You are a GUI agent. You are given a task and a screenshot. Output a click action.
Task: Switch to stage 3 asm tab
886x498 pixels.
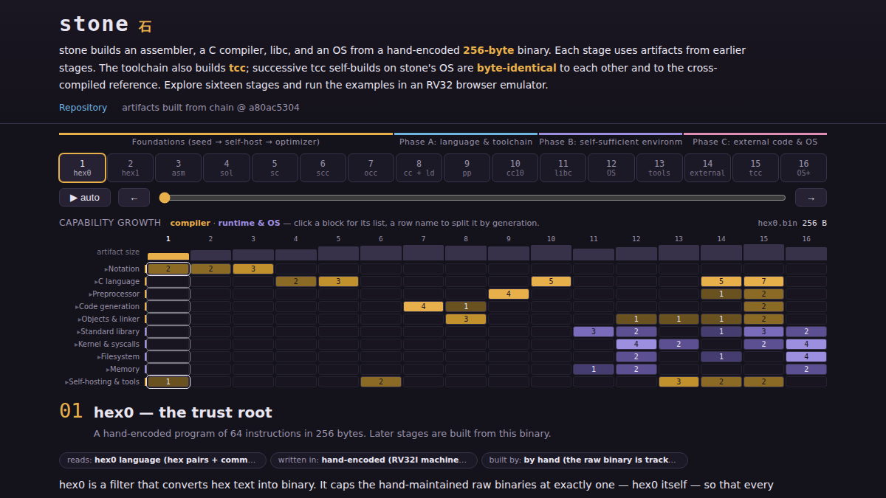[x=179, y=167]
